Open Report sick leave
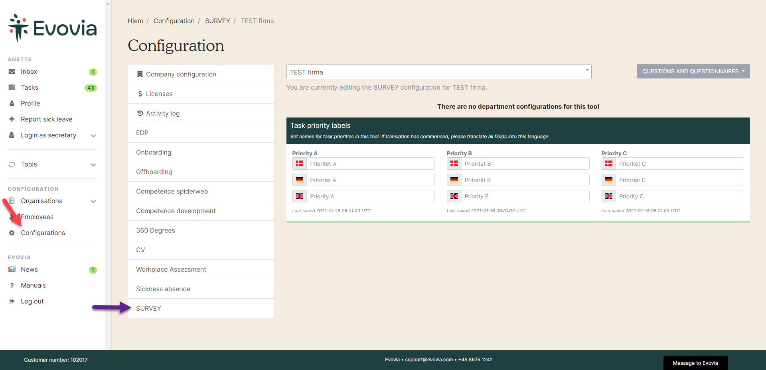766x370 pixels. pyautogui.click(x=47, y=119)
